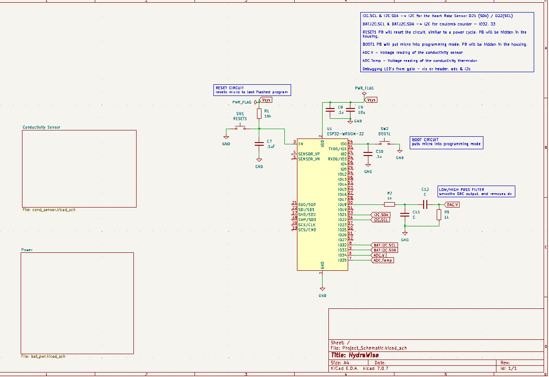
Task: Select the BOOT CIRCUIT text box
Action: coord(446,143)
